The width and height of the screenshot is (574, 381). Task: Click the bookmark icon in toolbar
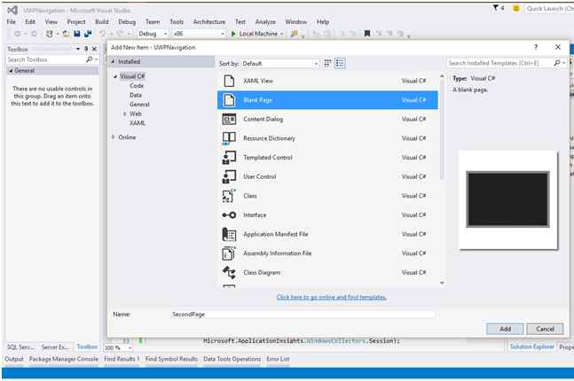point(366,34)
